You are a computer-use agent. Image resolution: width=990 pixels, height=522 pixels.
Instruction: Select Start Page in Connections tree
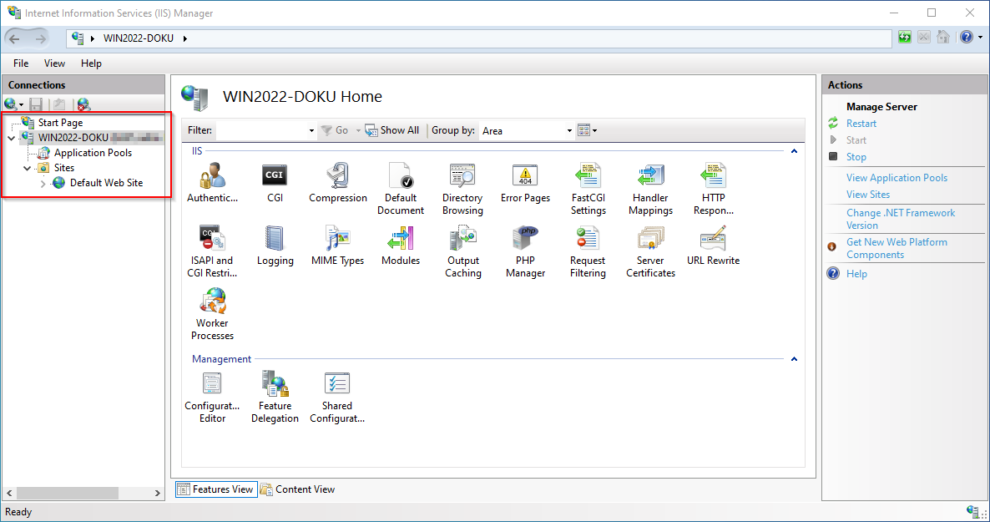(60, 123)
